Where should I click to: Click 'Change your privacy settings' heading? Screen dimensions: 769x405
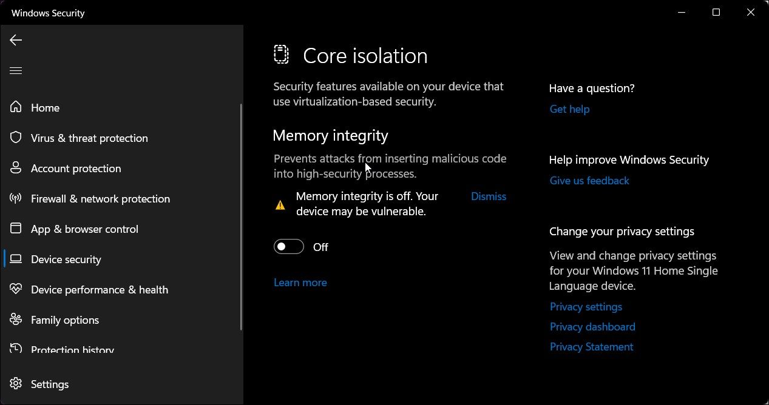[622, 232]
